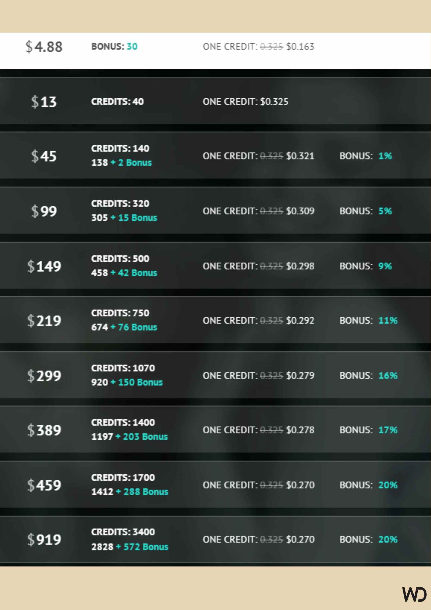Click the Credits: 140 label
The width and height of the screenshot is (431, 610).
point(120,148)
